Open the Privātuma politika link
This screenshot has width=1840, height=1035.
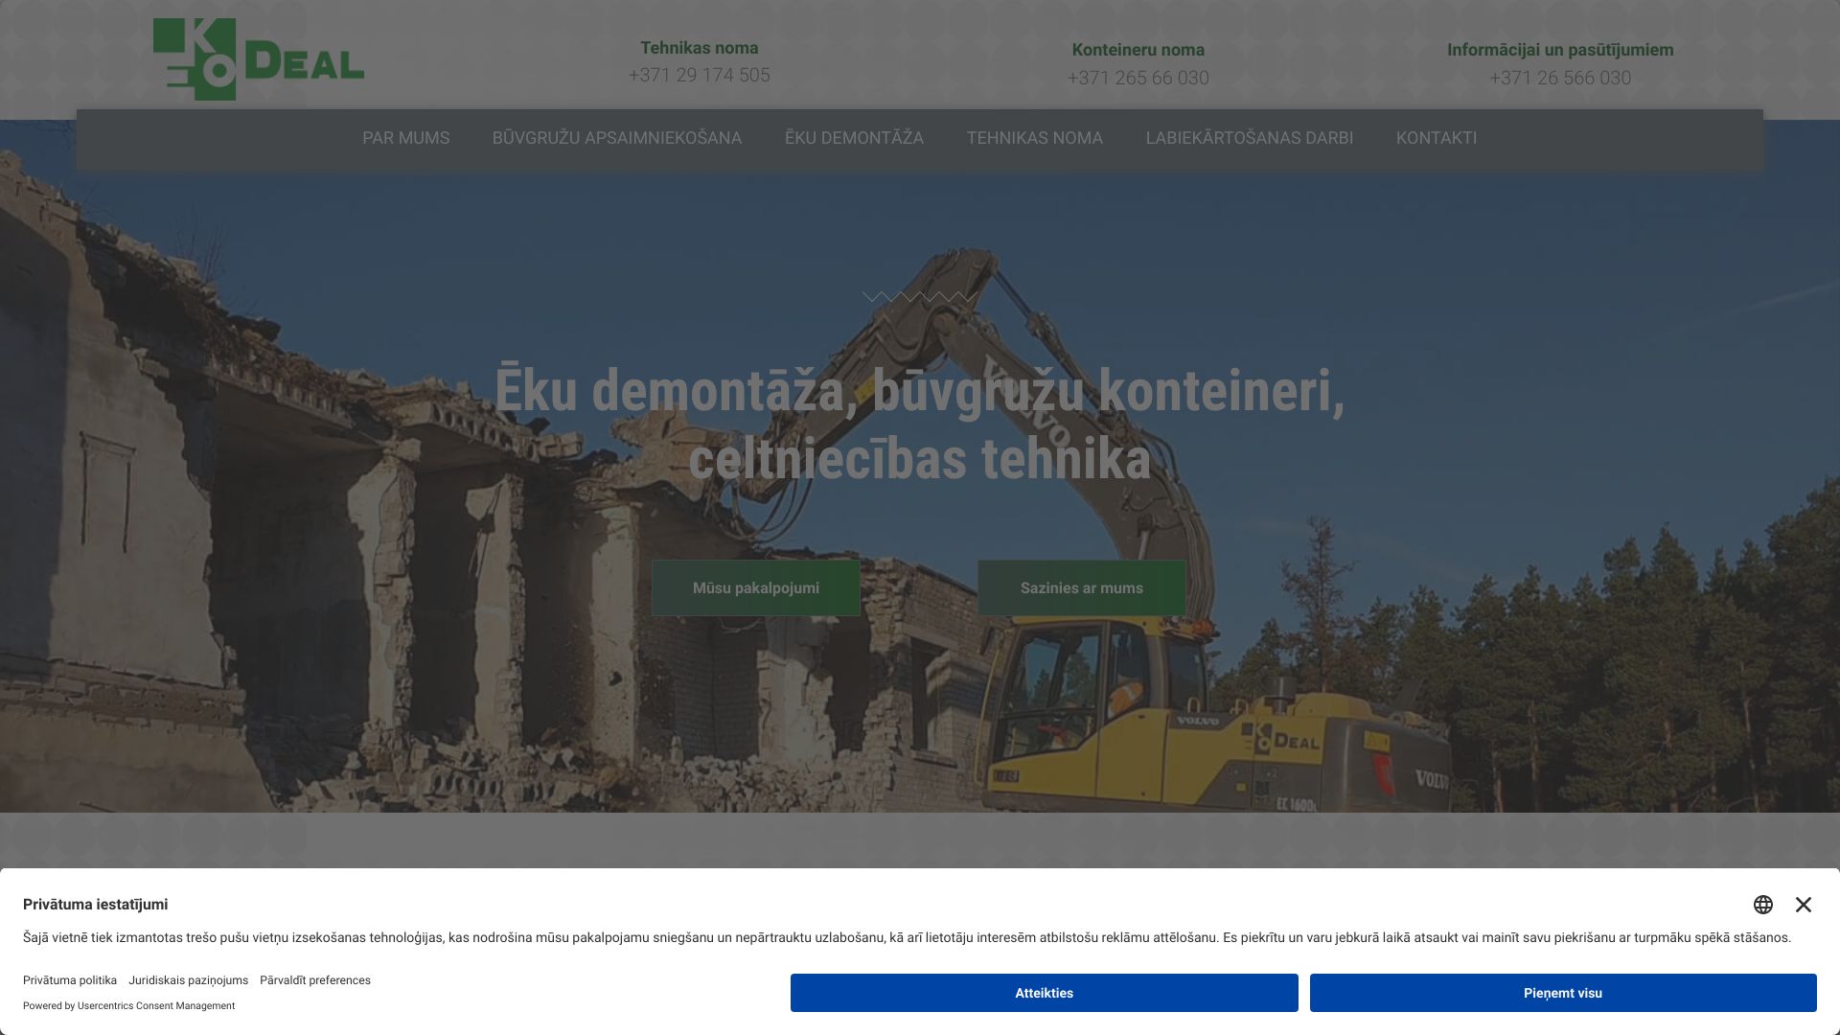[x=70, y=980]
